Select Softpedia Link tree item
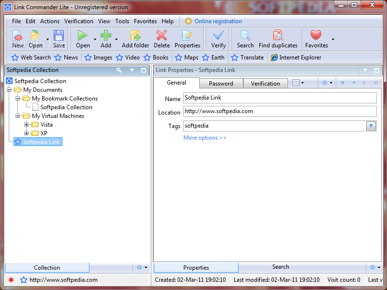The image size is (387, 290). 38,142
